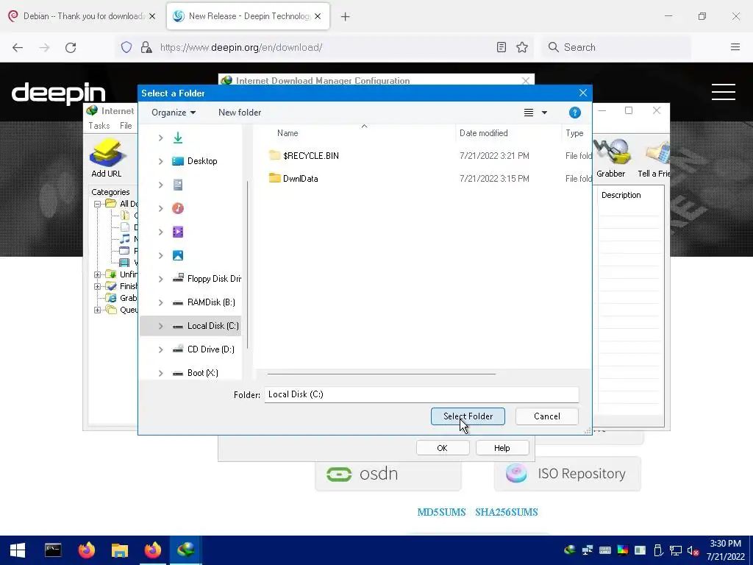
Task: Select the Videos icon in the folder tree
Action: (178, 232)
